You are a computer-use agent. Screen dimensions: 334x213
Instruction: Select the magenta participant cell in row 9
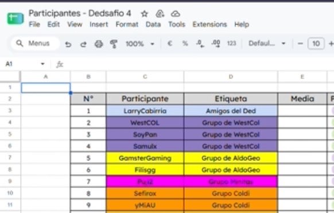click(x=145, y=182)
